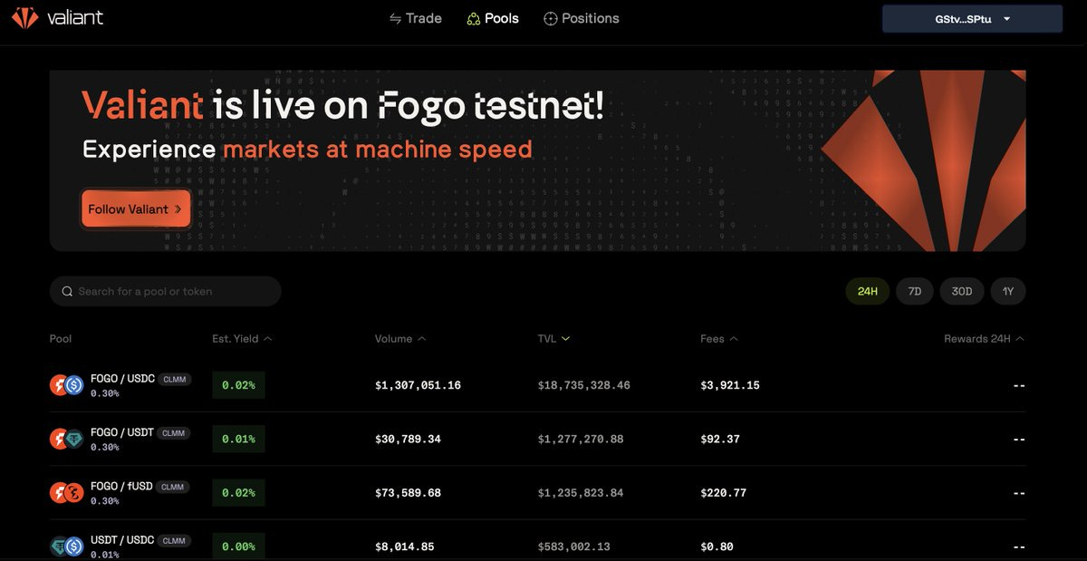Open the Trade tab
The image size is (1087, 561).
pyautogui.click(x=415, y=19)
